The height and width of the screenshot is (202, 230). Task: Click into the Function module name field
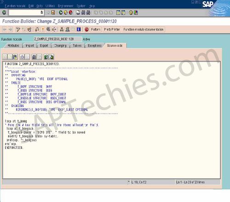pyautogui.click(x=58, y=39)
